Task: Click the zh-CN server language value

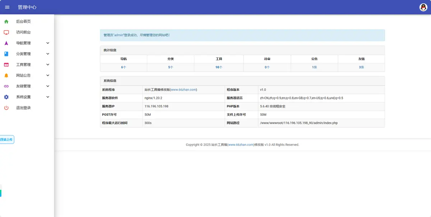Action: (x=301, y=98)
